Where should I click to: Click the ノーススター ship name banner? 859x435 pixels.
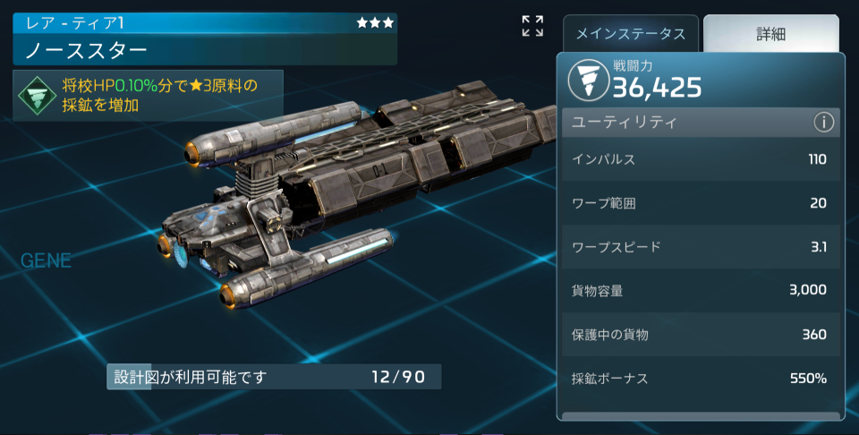205,50
